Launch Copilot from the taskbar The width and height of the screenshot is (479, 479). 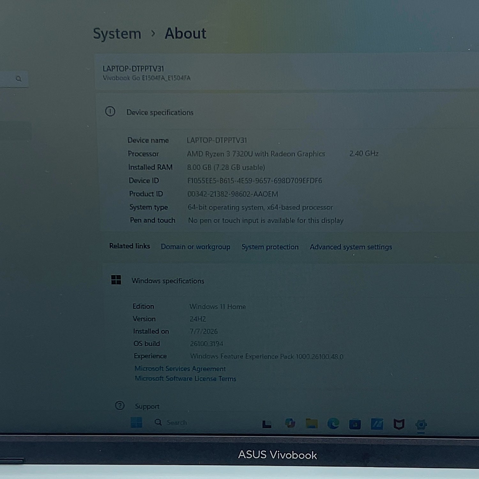(290, 423)
